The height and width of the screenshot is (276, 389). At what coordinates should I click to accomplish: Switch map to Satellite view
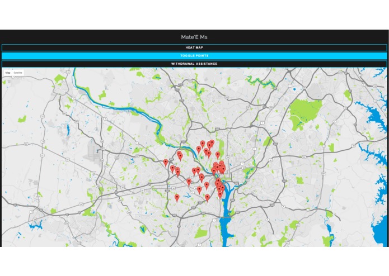point(18,73)
